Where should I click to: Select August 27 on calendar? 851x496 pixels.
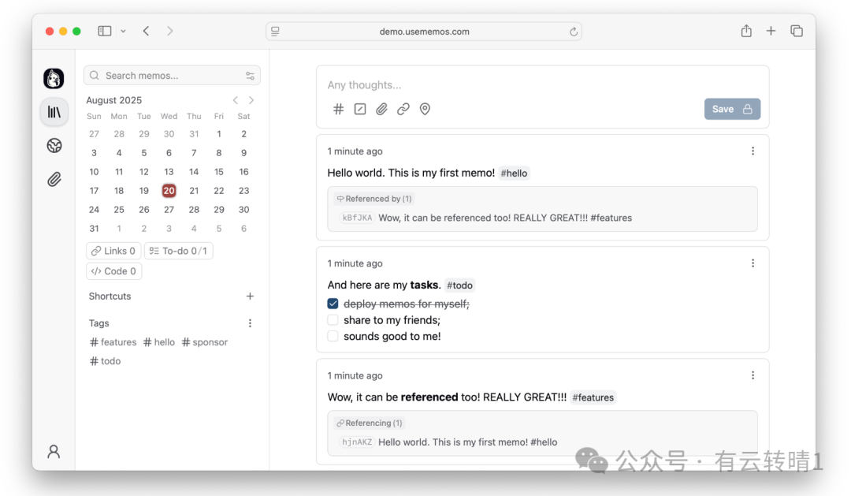tap(169, 210)
